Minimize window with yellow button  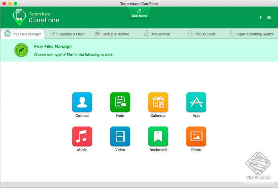[x=10, y=4]
